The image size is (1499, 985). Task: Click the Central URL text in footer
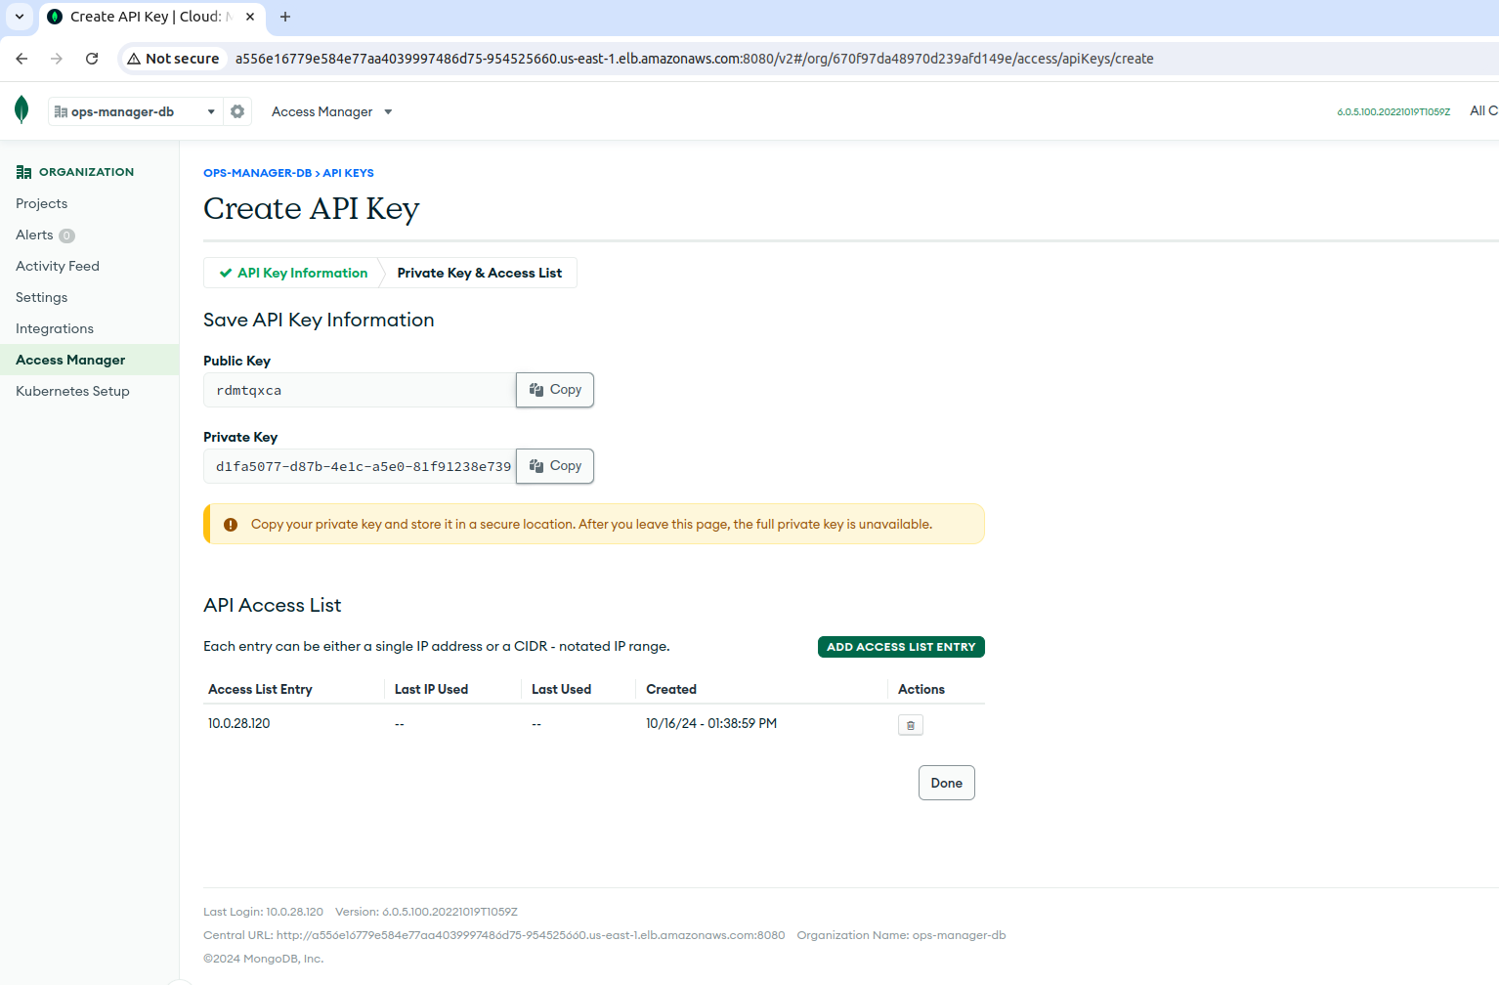(x=493, y=935)
